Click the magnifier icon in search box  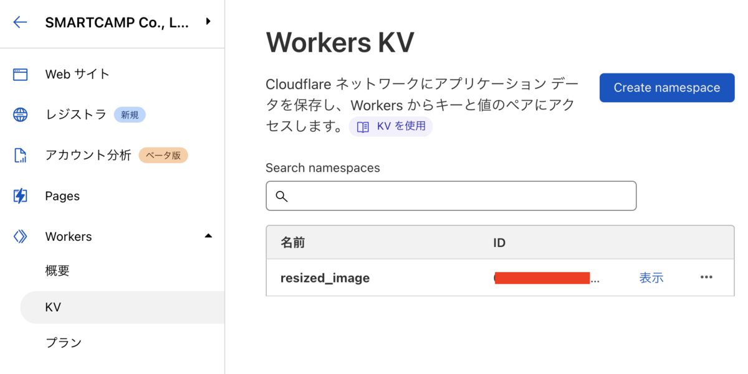point(282,196)
